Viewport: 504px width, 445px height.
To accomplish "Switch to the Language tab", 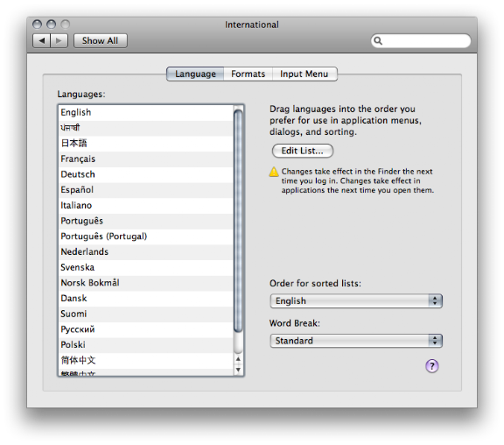I will [195, 74].
